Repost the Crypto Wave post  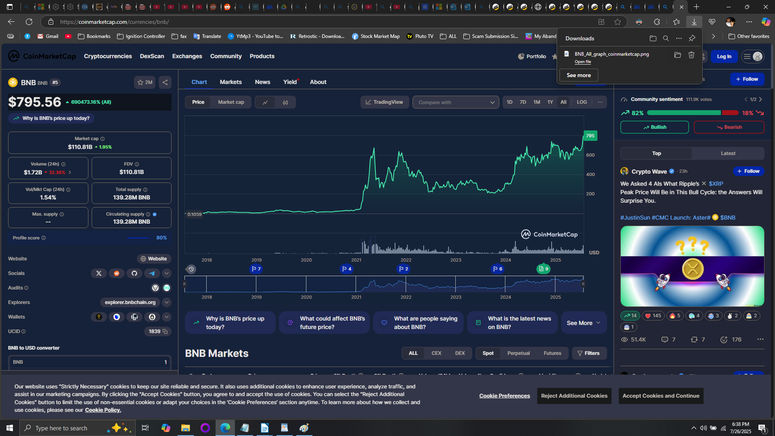point(698,340)
